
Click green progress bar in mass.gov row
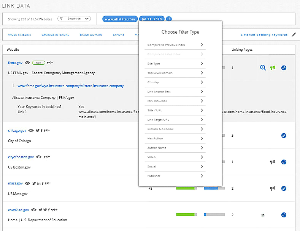point(186,188)
